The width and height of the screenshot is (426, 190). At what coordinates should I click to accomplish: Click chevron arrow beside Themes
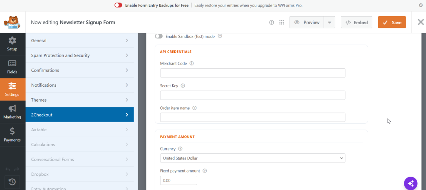click(127, 100)
